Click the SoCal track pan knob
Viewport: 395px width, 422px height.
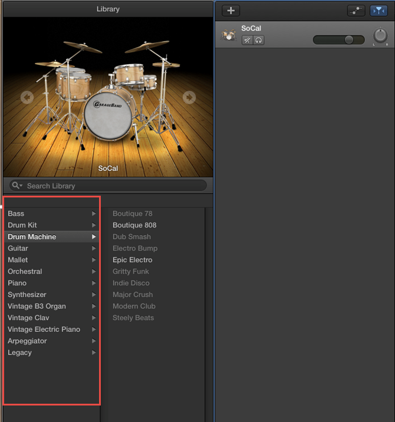coord(380,35)
